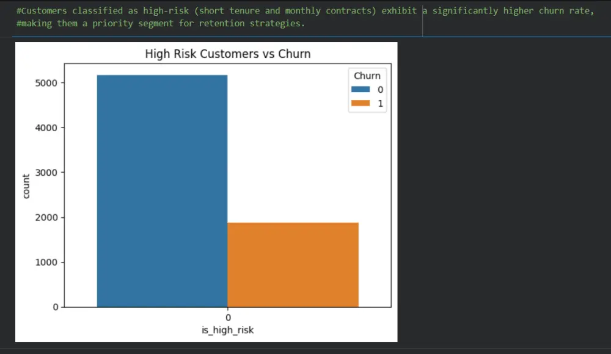Image resolution: width=611 pixels, height=354 pixels.
Task: Click the 'High Risk Customers vs Churn' title
Action: click(227, 54)
